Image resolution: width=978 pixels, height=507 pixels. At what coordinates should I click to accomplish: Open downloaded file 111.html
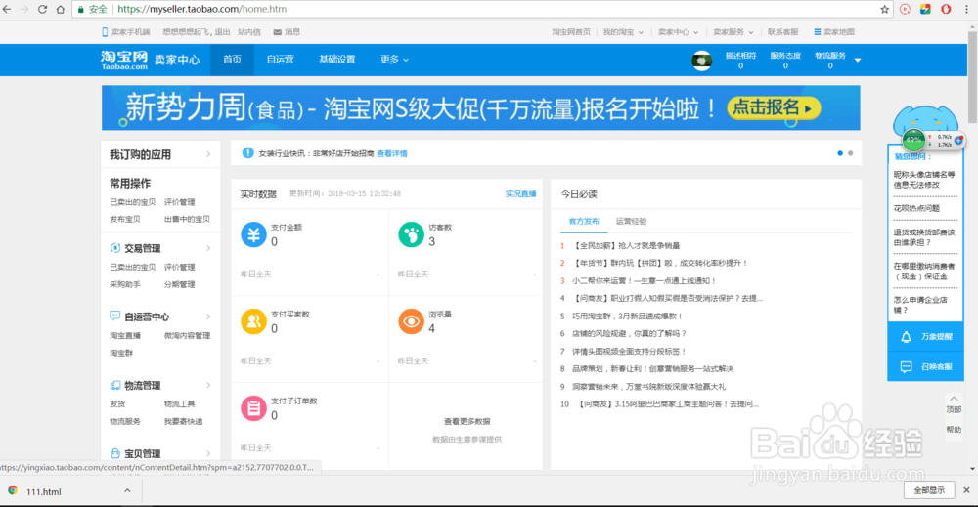click(44, 491)
